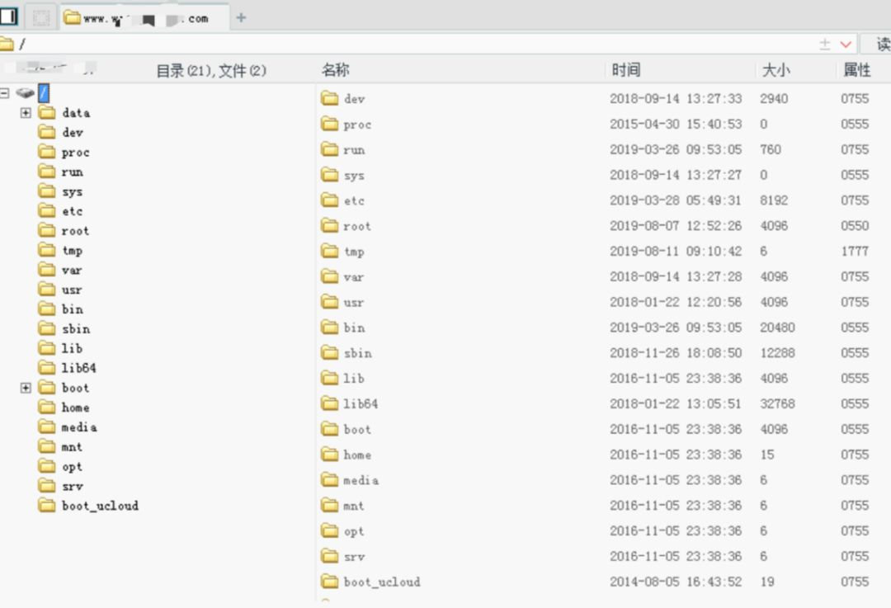The image size is (891, 608).
Task: Click the dotted-square icon beside the first tab
Action: point(41,17)
